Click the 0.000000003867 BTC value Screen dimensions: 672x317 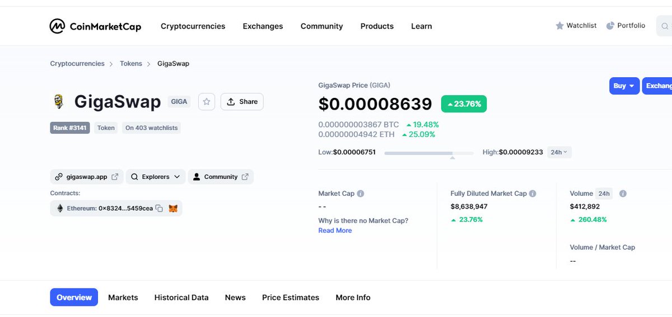tap(358, 125)
